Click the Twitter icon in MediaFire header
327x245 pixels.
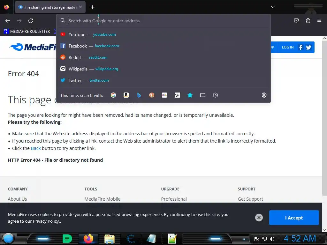[x=309, y=48]
